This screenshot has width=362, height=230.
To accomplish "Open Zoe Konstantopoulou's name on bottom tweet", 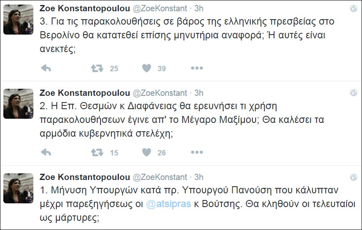I will pos(84,177).
